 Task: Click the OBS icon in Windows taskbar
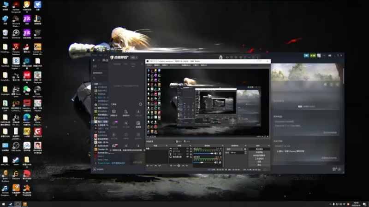[x=18, y=204]
